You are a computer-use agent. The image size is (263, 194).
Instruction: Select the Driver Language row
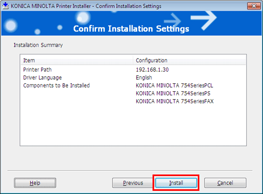click(133, 77)
